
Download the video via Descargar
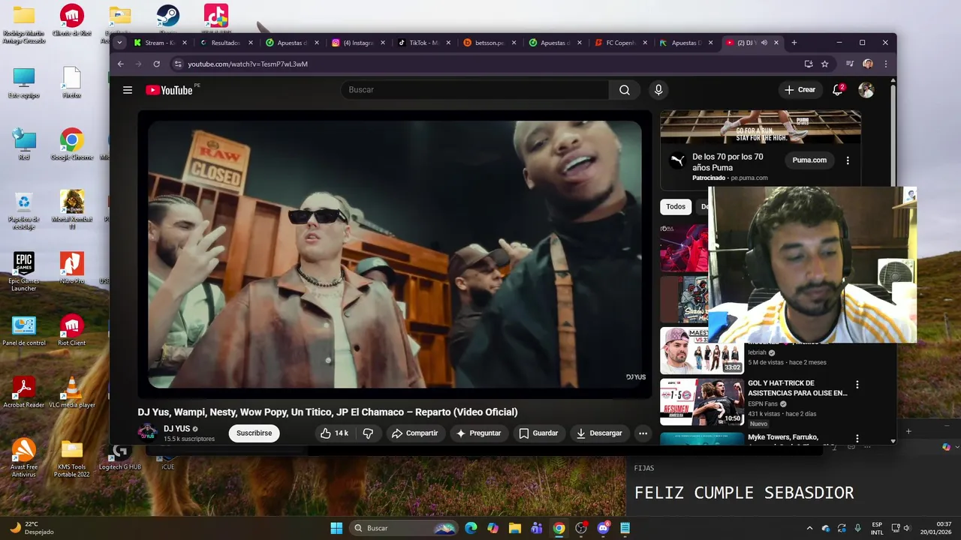click(x=599, y=433)
